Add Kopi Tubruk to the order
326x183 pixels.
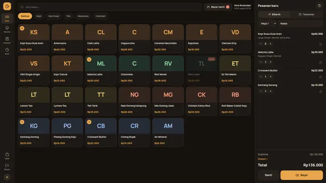67,70
